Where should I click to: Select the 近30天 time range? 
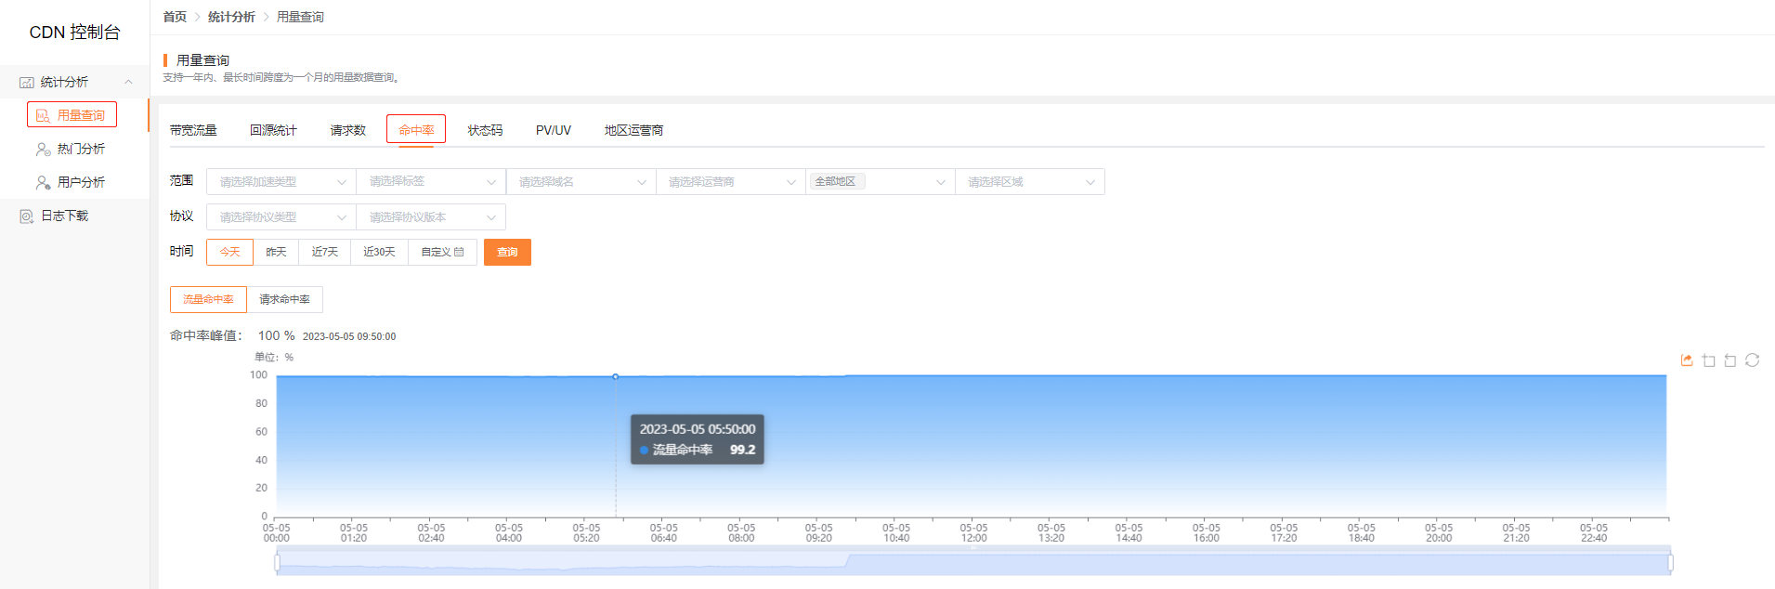[379, 252]
